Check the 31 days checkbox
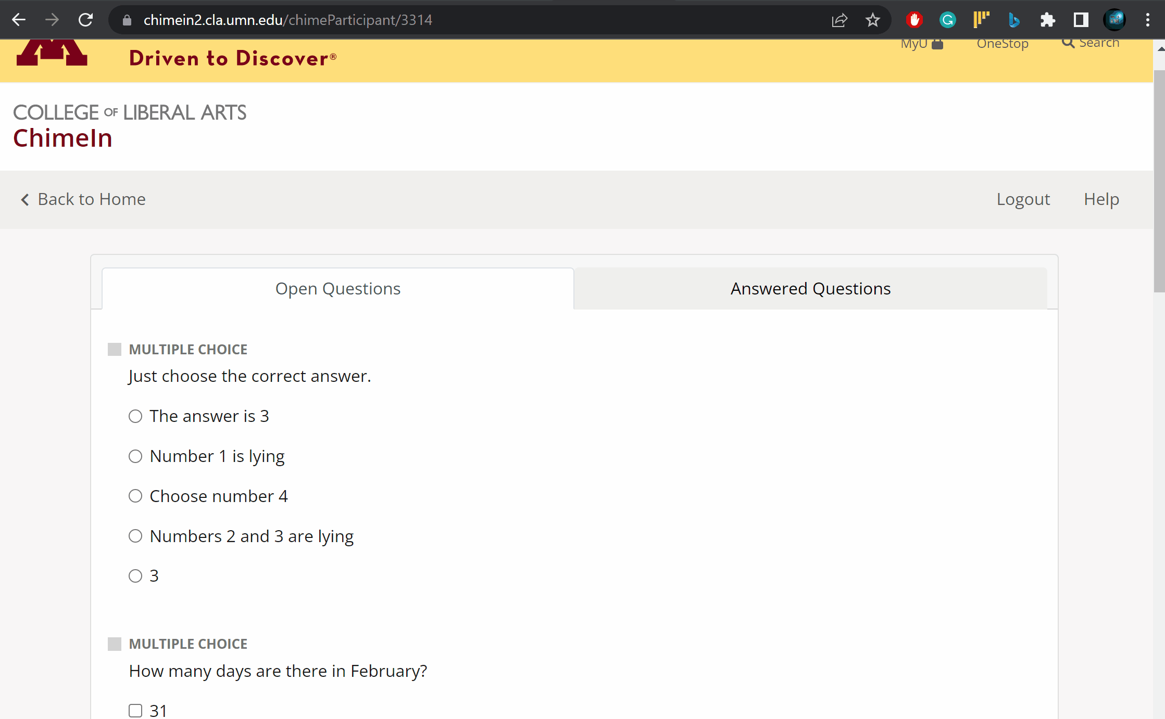The image size is (1165, 719). 135,710
